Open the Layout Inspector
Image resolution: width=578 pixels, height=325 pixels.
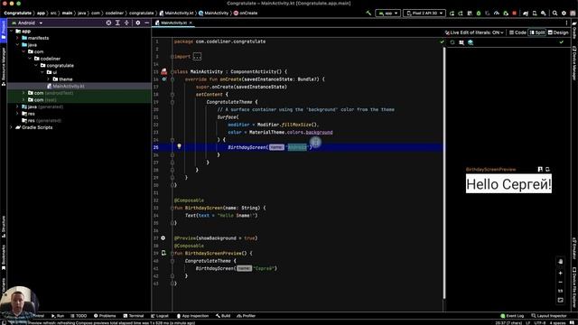549,316
